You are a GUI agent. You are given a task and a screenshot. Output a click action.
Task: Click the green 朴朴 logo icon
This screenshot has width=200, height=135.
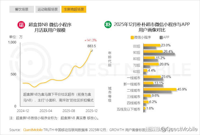coord(108,25)
